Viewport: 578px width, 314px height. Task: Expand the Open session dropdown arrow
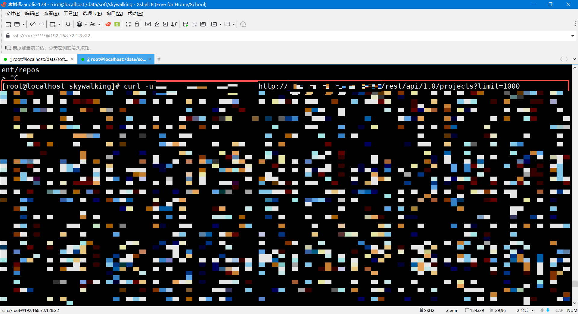click(x=23, y=24)
